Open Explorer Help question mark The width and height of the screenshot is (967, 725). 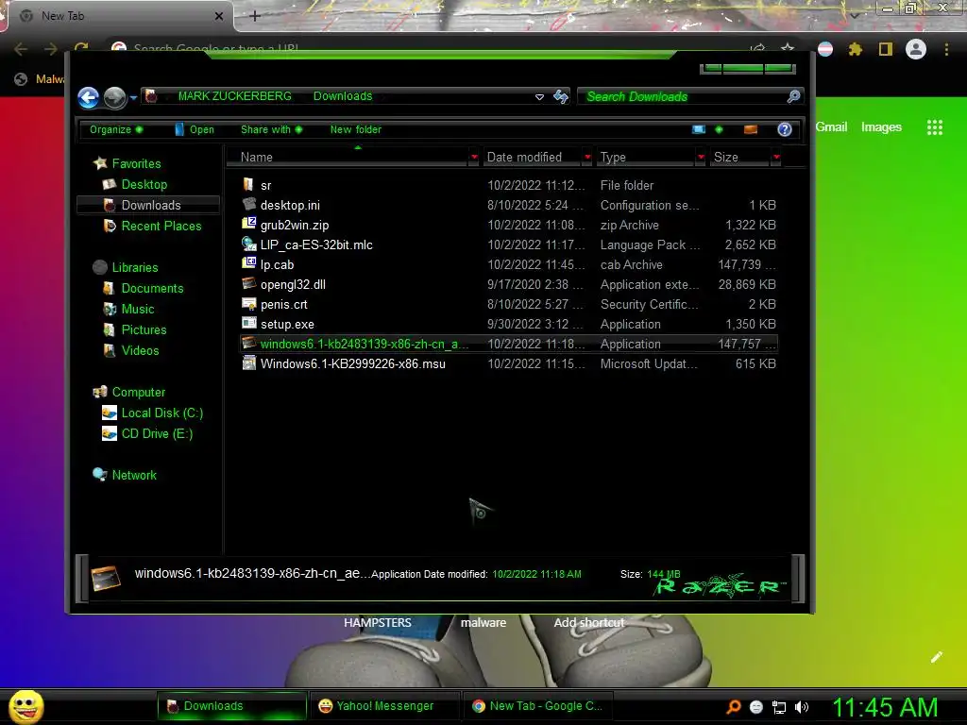(x=785, y=129)
